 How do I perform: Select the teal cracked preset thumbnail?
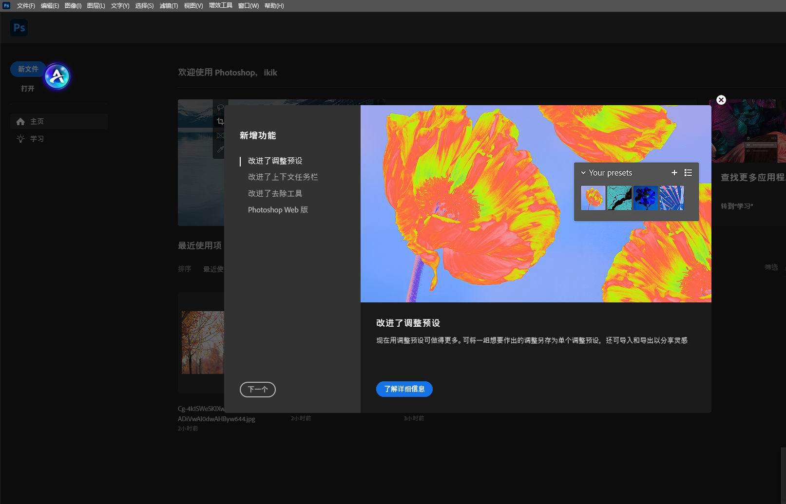click(619, 198)
